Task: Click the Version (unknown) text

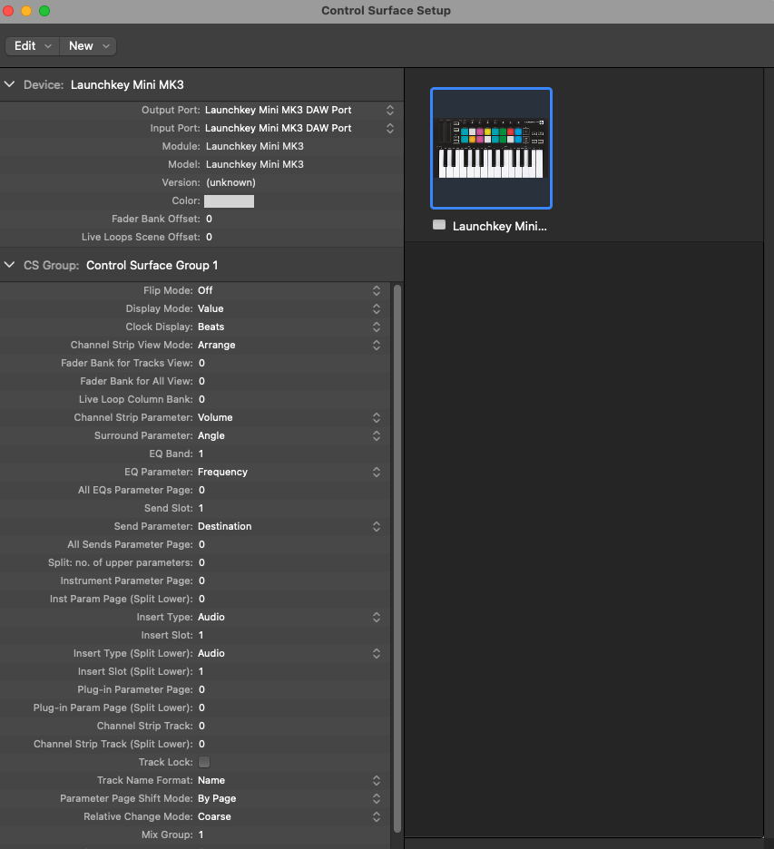Action: 230,182
